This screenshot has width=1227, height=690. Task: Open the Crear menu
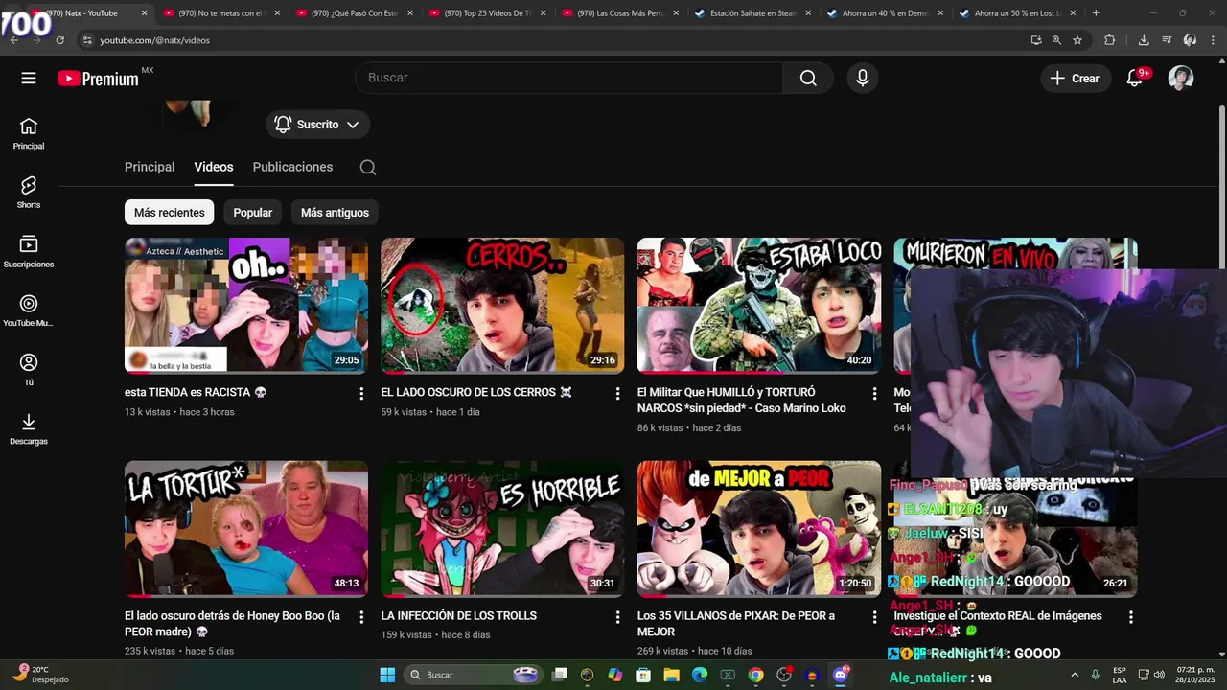[1076, 79]
